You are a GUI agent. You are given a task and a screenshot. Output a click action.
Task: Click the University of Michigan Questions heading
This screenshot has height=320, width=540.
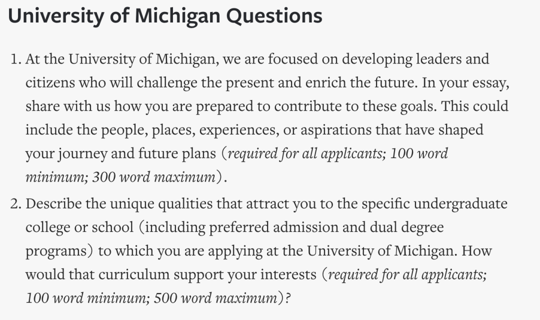tap(165, 16)
